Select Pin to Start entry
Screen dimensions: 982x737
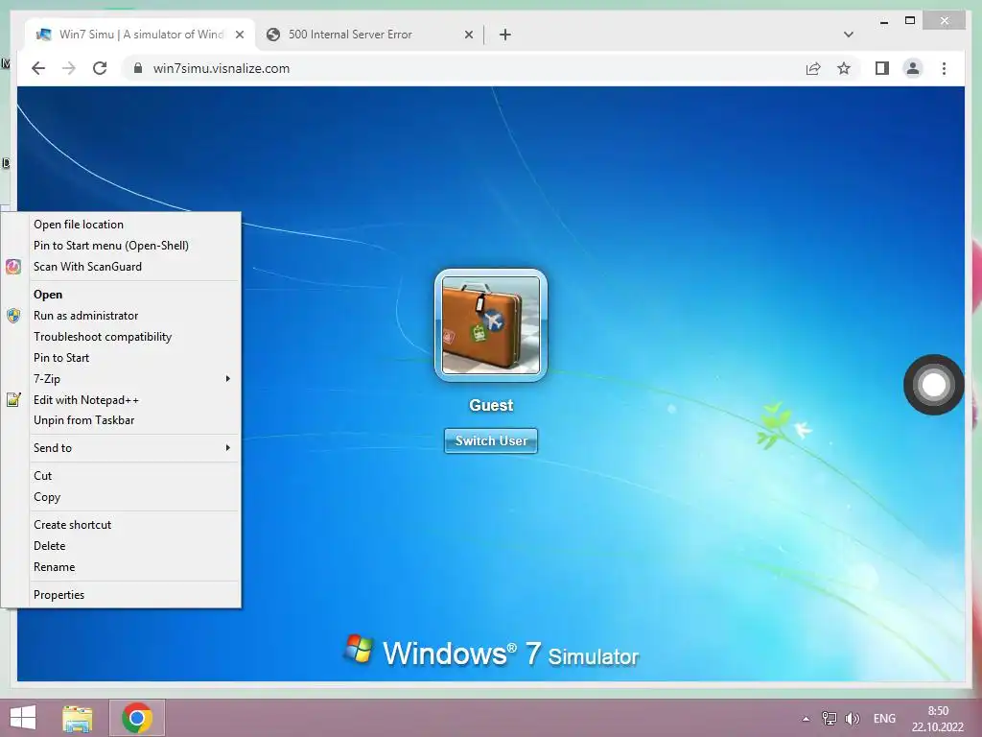tap(122, 358)
